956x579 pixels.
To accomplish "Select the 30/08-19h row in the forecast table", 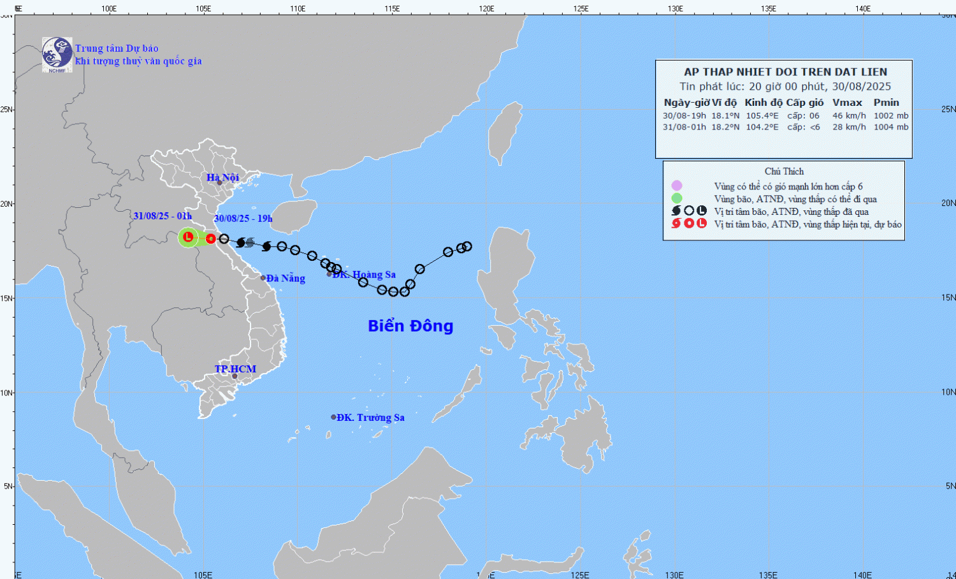I will (x=785, y=115).
